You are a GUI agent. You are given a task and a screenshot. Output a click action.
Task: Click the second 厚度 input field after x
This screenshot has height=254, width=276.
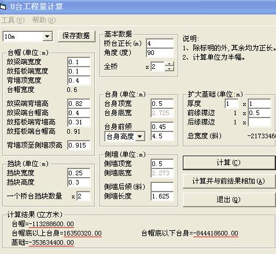[x=259, y=104]
